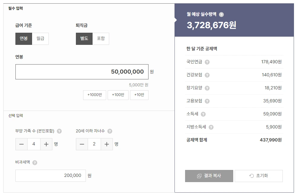Add 1000만 to annual salary
297x196 pixels.
pos(94,95)
